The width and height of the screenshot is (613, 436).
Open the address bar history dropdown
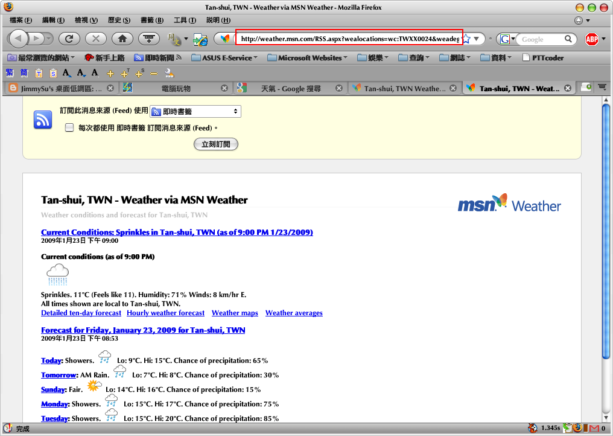[x=477, y=39]
